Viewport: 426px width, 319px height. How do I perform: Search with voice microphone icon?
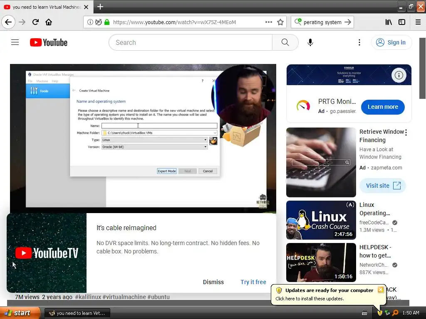[310, 43]
